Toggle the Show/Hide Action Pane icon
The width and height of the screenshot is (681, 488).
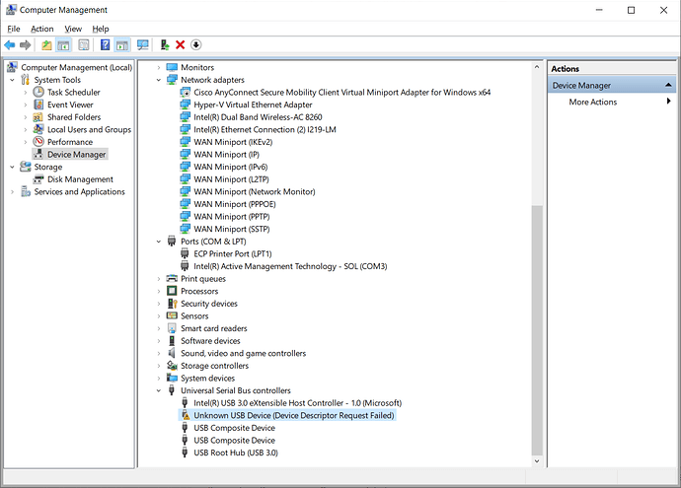coord(122,44)
